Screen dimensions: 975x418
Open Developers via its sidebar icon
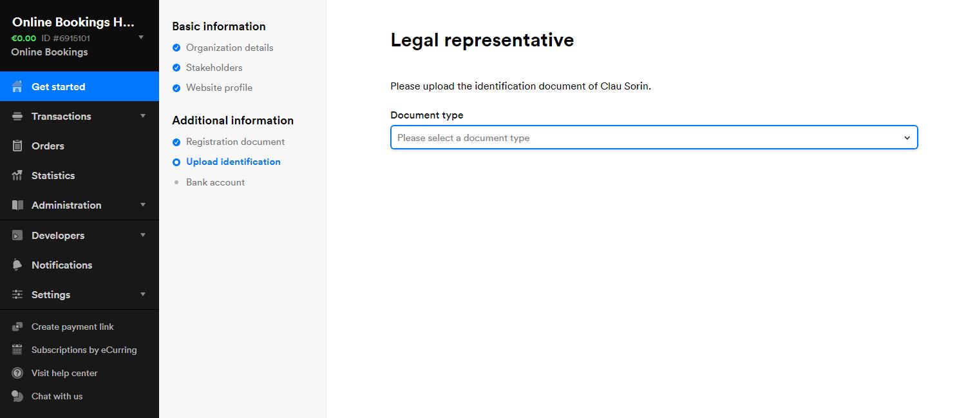click(x=17, y=235)
